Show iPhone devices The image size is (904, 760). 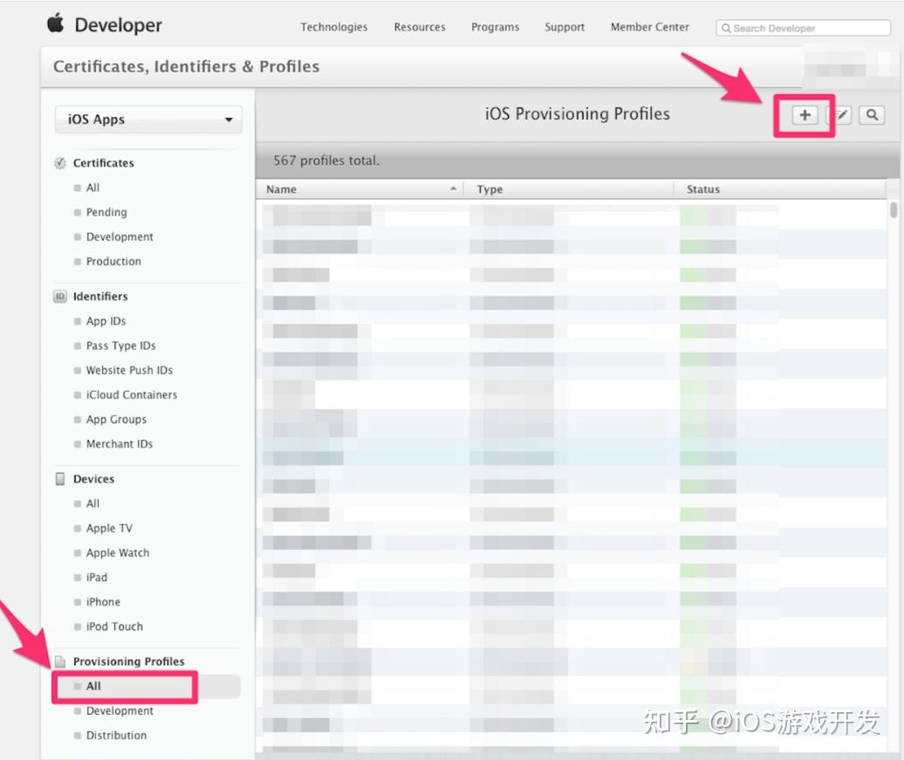(103, 602)
